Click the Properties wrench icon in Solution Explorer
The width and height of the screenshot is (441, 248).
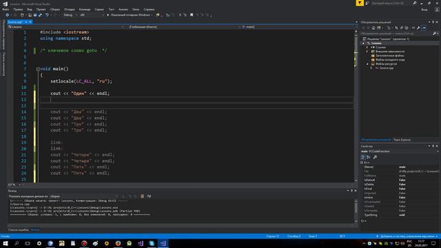coord(418,28)
